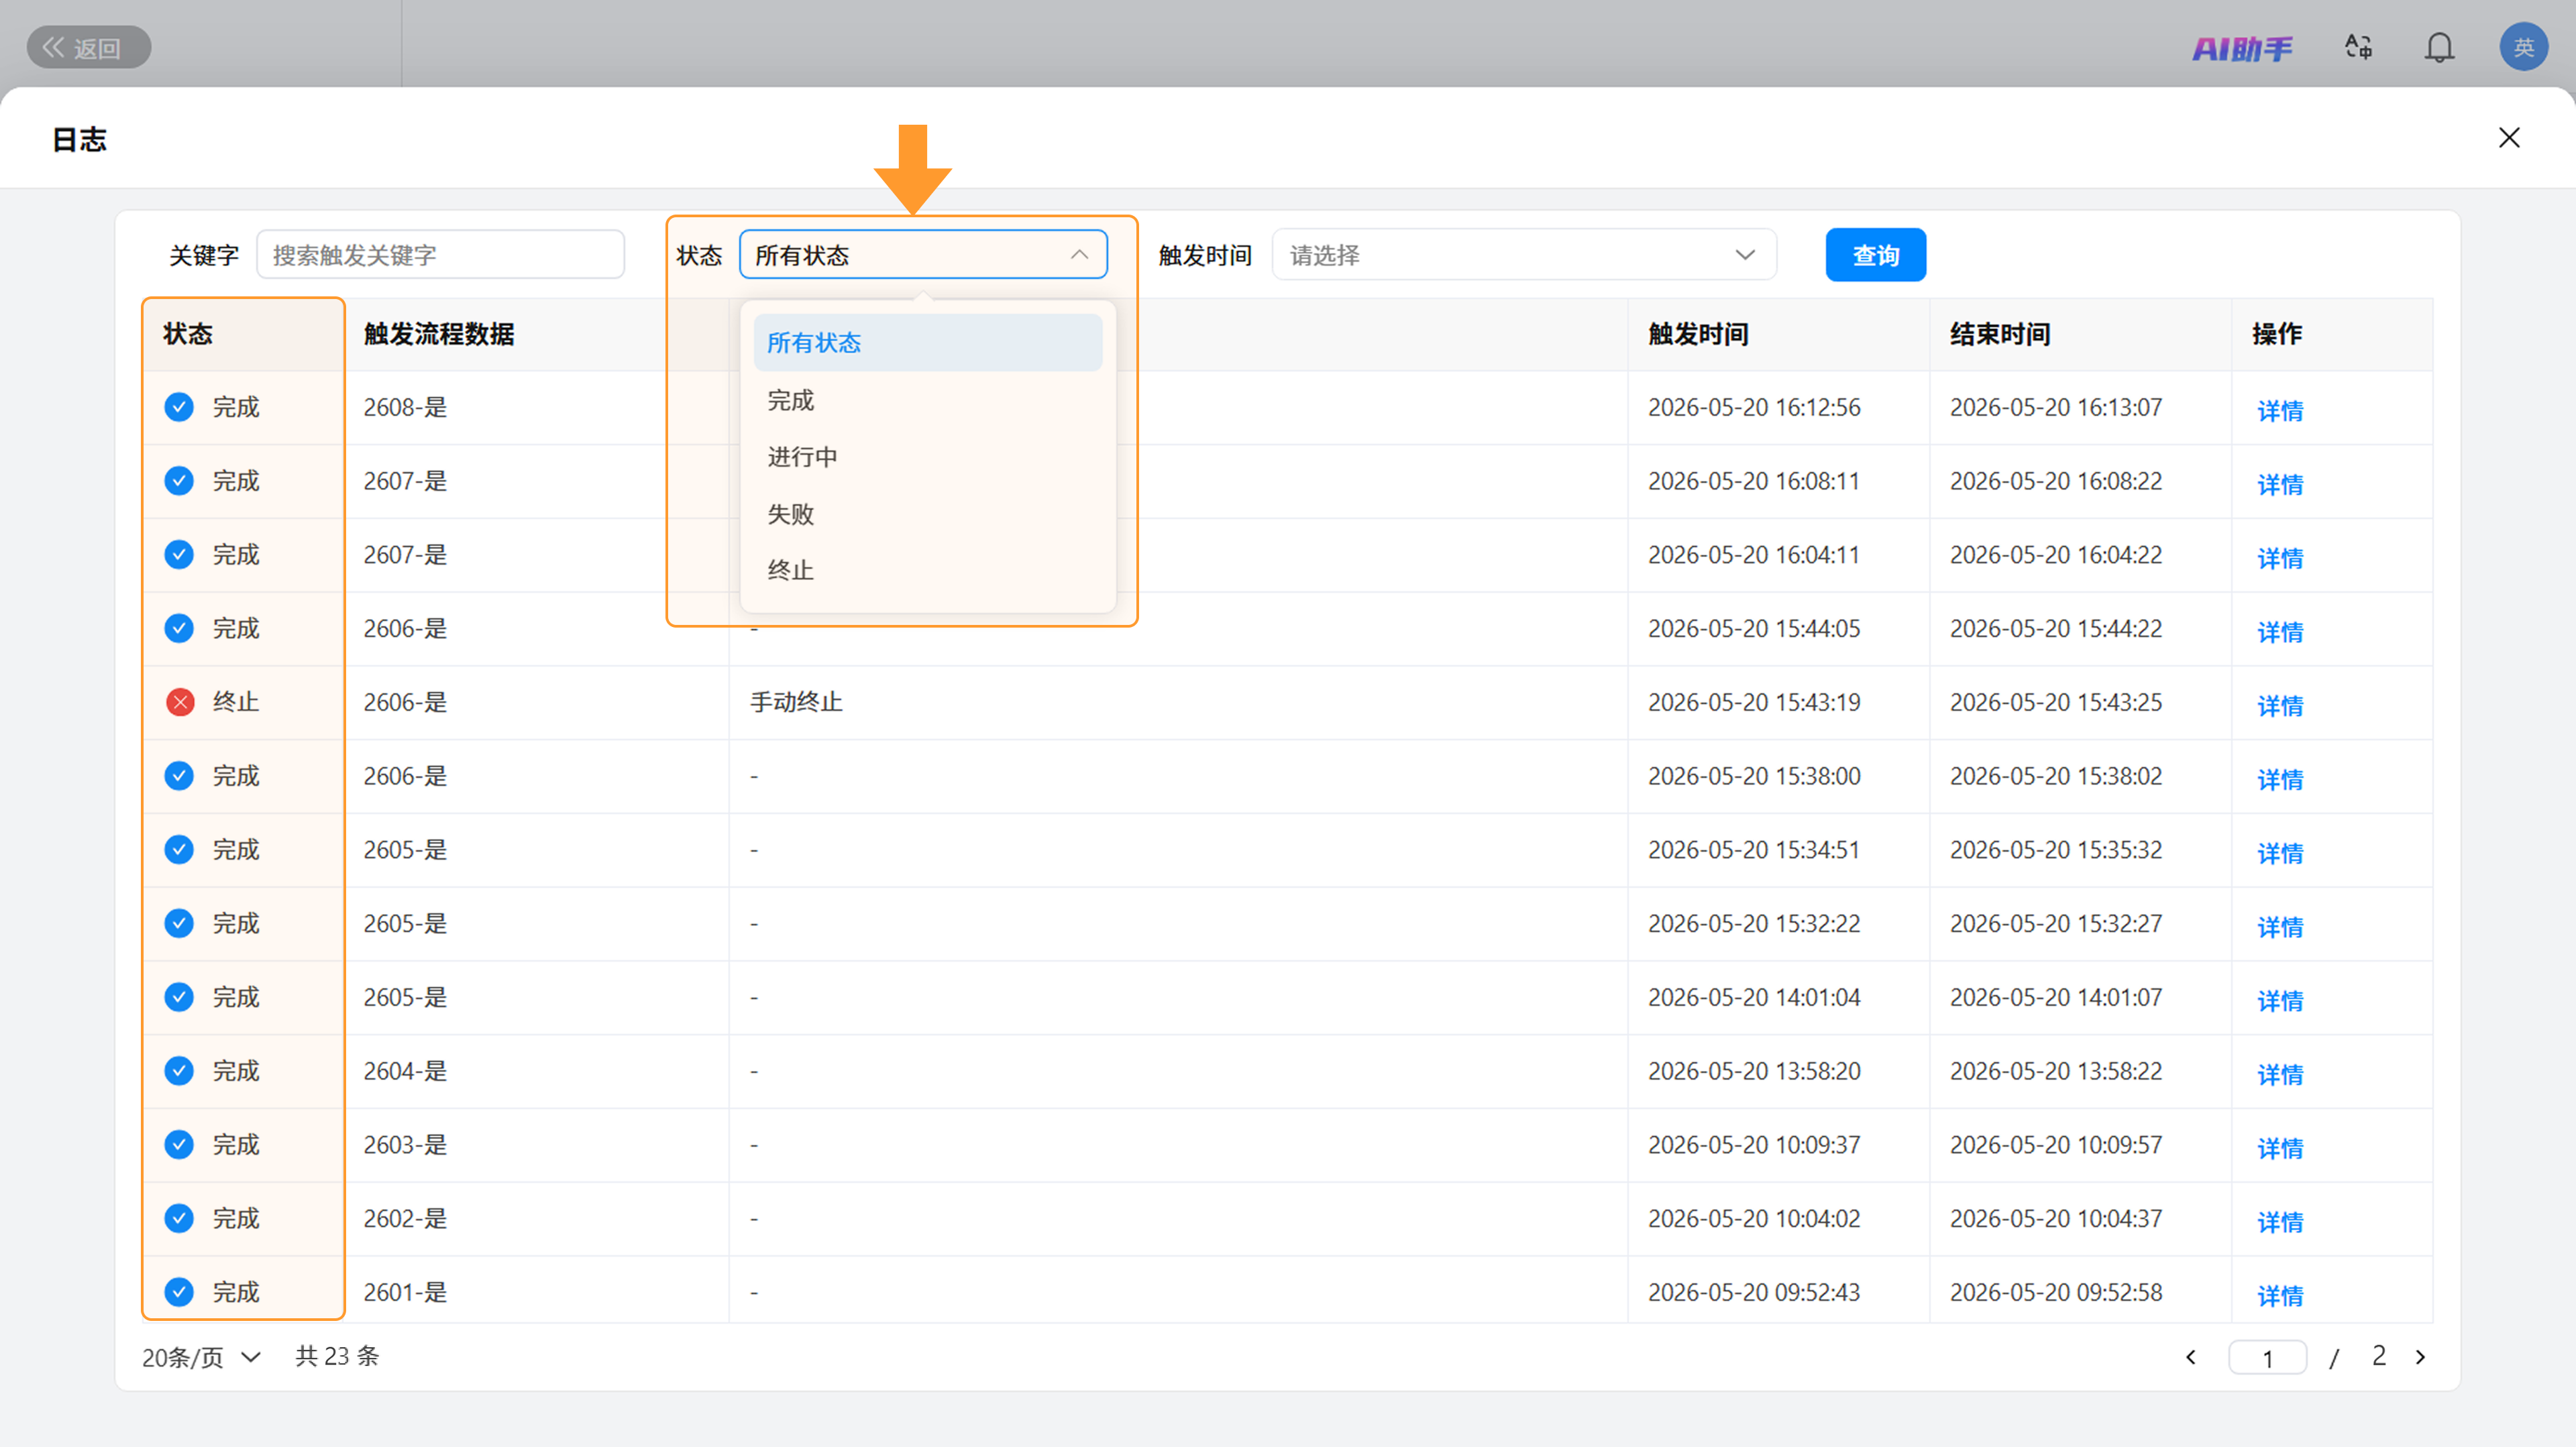Viewport: 2576px width, 1447px height.
Task: Click the current page number input
Action: [x=2267, y=1358]
